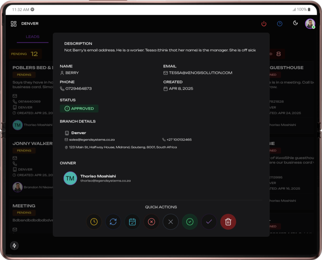322x260 pixels.
Task: Click the calendar-check quick action icon
Action: pos(132,222)
